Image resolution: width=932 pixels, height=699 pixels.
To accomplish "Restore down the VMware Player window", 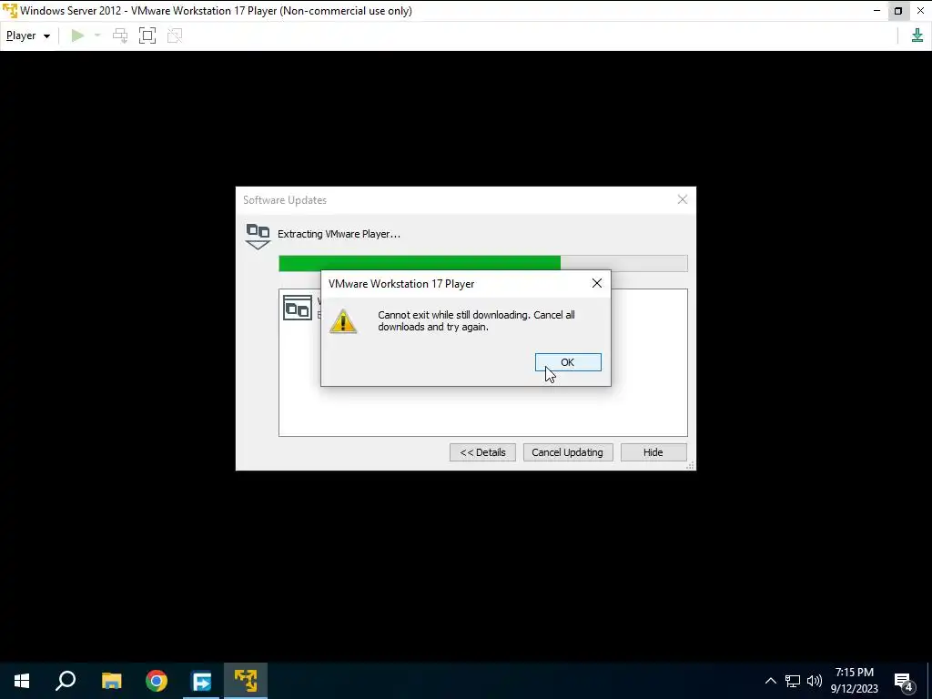I will pos(898,11).
